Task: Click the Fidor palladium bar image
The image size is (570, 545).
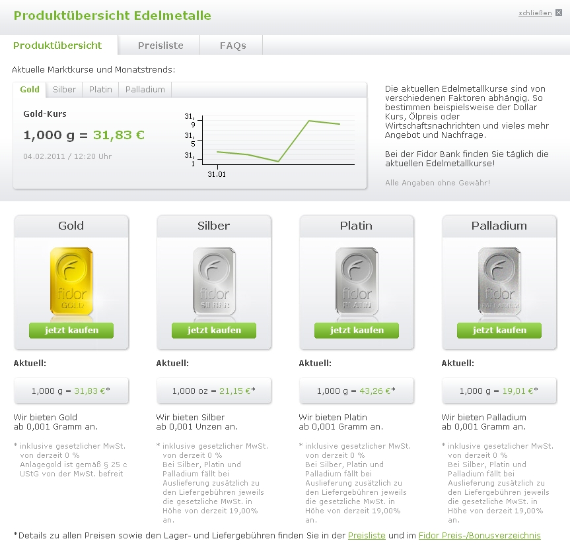Action: (x=499, y=281)
